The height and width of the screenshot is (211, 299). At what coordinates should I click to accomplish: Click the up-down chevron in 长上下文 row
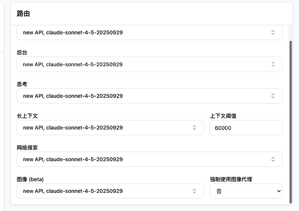coord(194,127)
